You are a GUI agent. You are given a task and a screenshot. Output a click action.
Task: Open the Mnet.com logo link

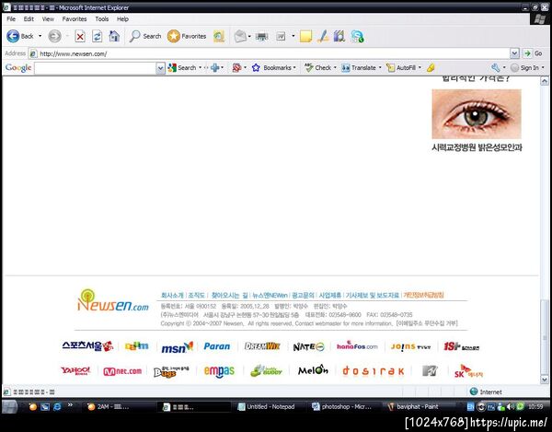[122, 371]
